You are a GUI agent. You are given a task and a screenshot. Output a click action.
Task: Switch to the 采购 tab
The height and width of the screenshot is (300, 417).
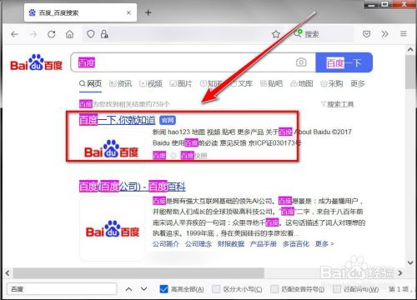(x=332, y=83)
